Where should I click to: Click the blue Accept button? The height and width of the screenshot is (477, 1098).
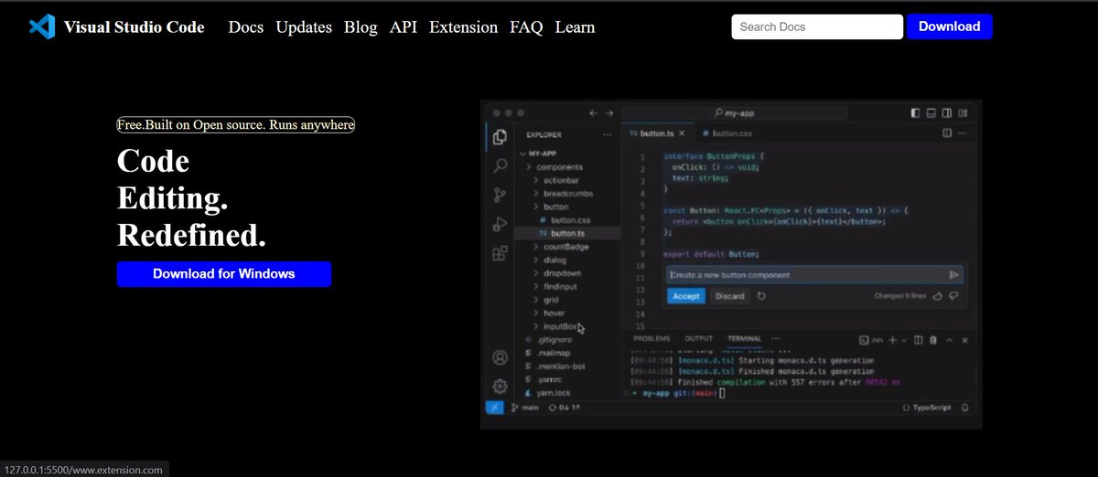686,296
